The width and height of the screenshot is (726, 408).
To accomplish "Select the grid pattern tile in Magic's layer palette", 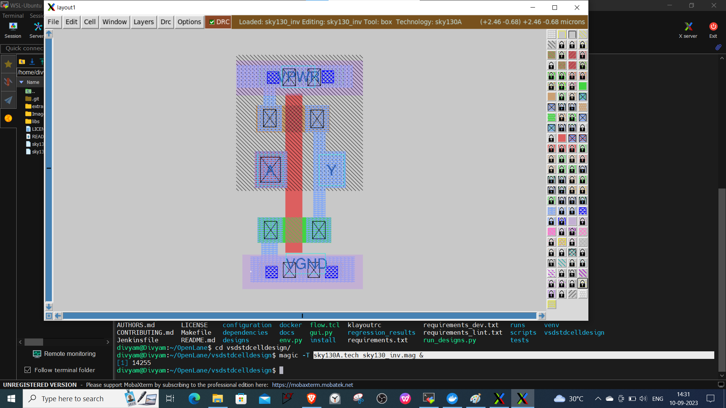I will click(x=551, y=34).
